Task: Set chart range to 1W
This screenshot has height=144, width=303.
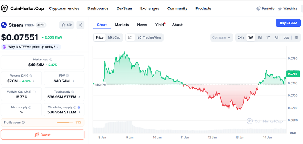Action: (250, 37)
